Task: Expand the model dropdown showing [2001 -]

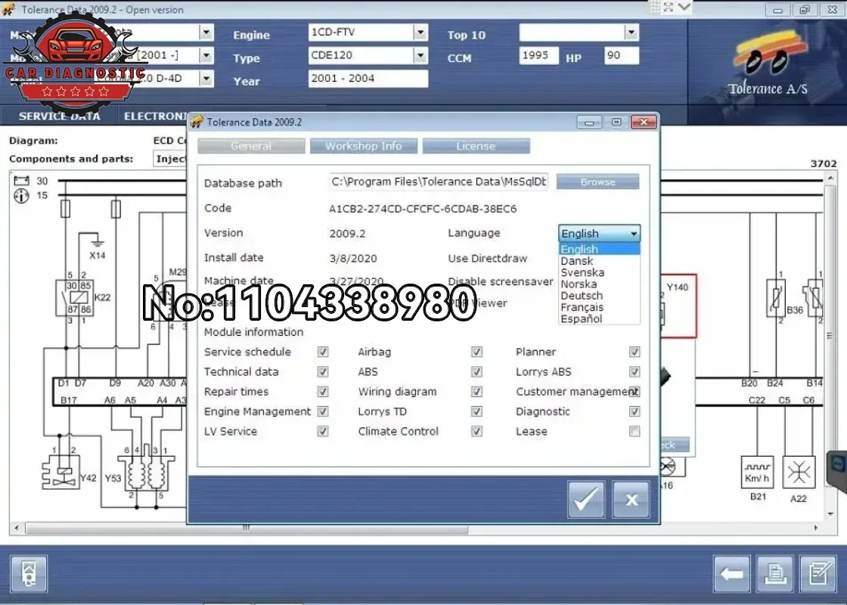Action: 206,55
